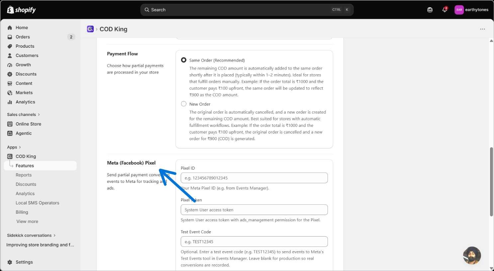Click View more in app submenu
This screenshot has width=494, height=271.
click(27, 222)
